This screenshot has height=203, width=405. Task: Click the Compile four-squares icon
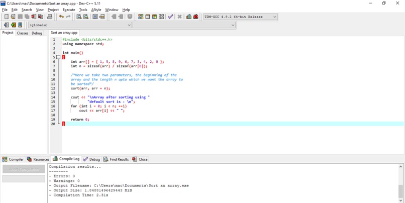141,17
